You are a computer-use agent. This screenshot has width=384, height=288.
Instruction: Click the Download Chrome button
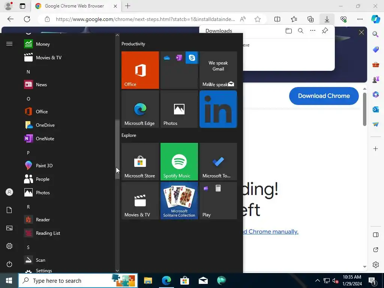pos(324,96)
